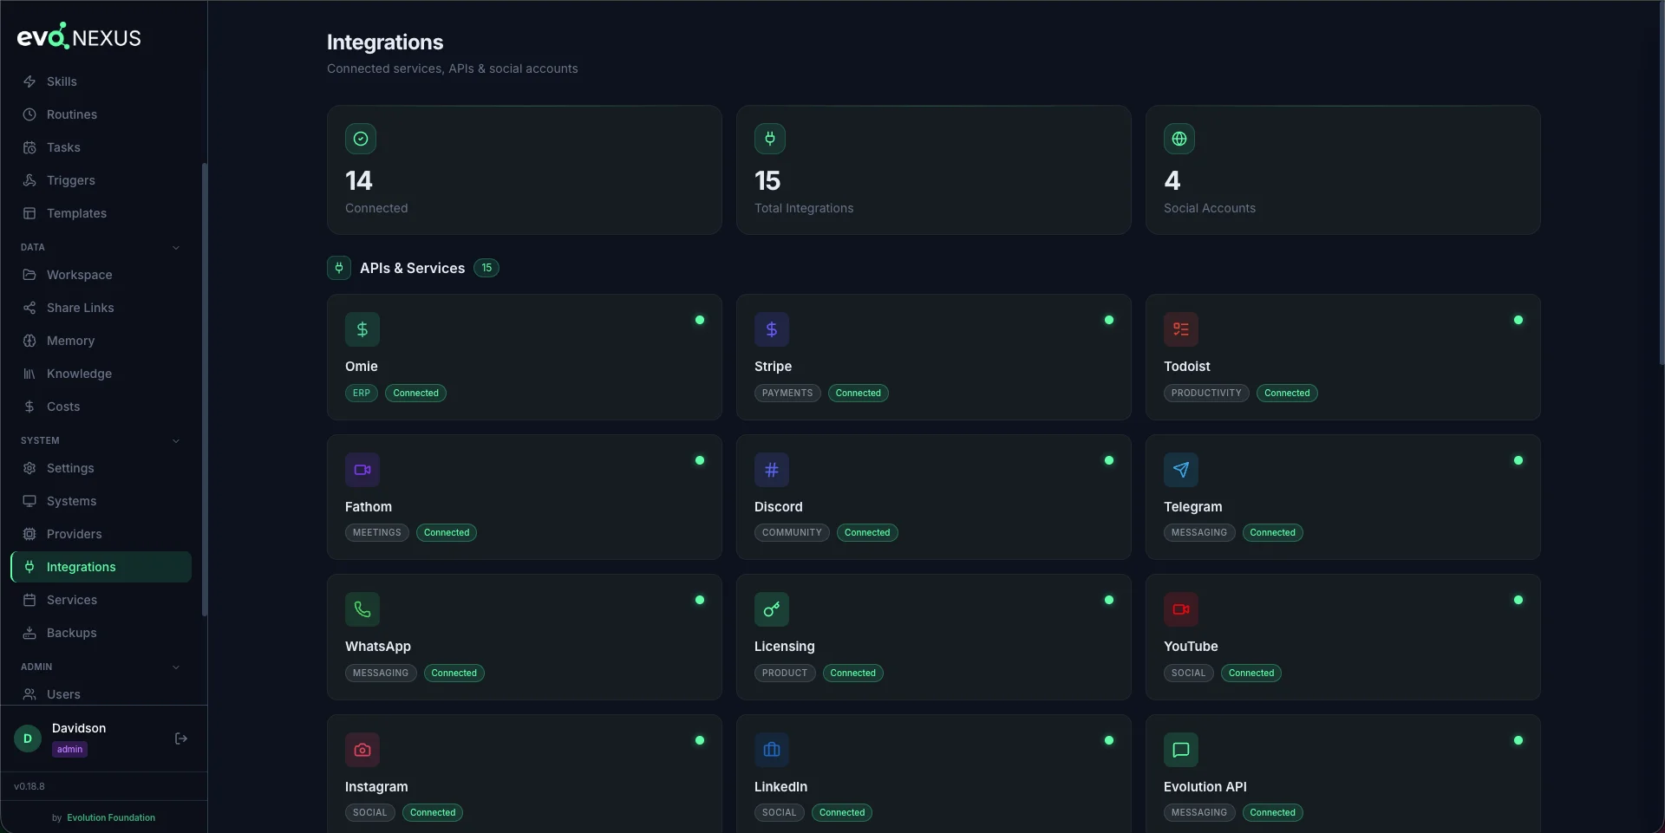Click the 14 Connected stat card

click(x=525, y=170)
